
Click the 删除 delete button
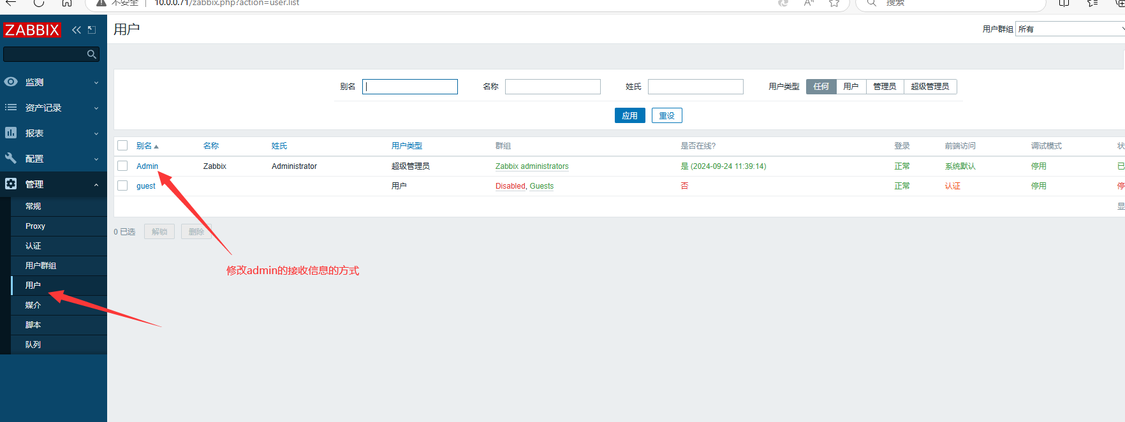point(196,231)
